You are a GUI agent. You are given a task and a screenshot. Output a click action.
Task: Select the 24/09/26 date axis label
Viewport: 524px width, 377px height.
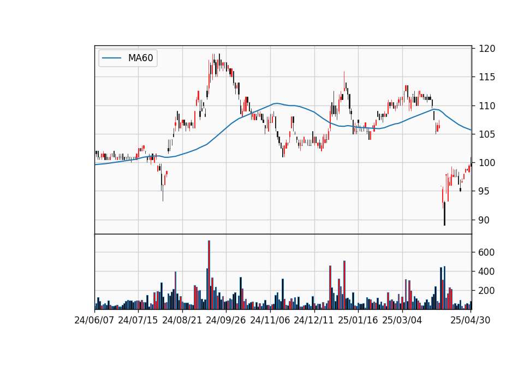[226, 320]
